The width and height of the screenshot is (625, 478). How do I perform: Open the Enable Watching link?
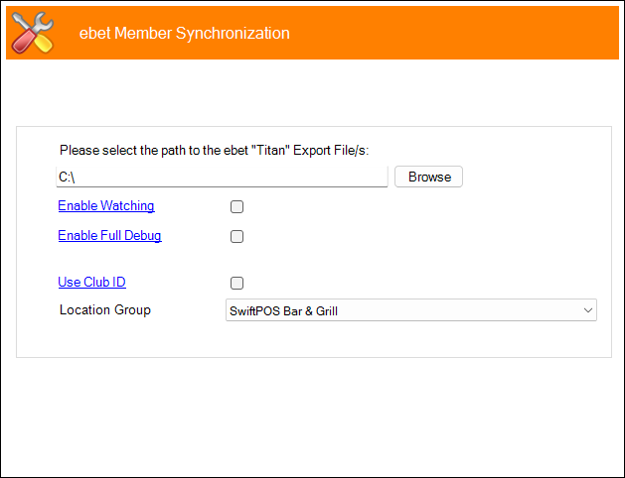(x=106, y=205)
